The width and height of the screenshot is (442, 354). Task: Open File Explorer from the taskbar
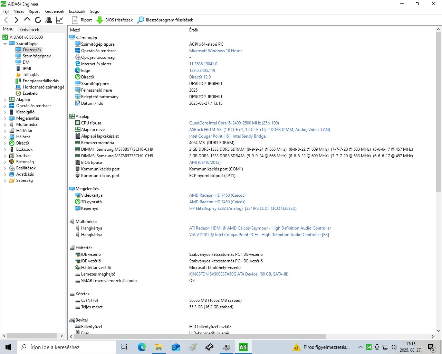point(158,347)
